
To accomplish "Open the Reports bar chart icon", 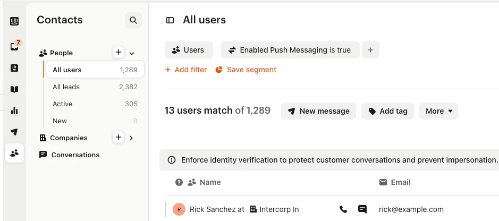I will (14, 110).
